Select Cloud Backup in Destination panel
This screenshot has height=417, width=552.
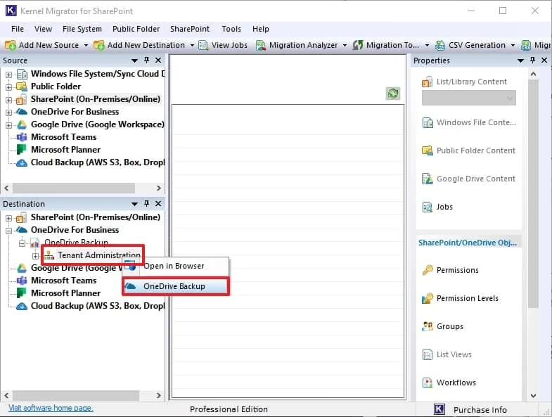tap(97, 306)
